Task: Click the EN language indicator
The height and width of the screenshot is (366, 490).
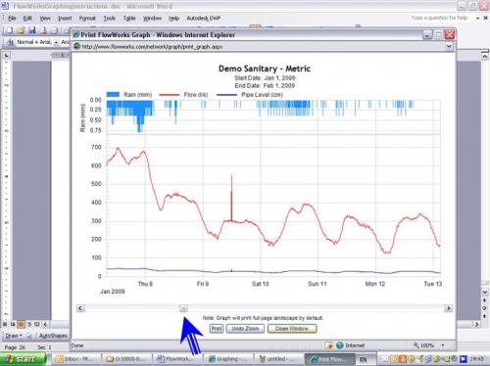Action: 363,359
